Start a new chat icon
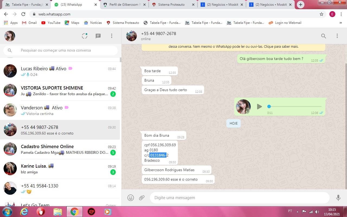The image size is (347, 217). [98, 36]
